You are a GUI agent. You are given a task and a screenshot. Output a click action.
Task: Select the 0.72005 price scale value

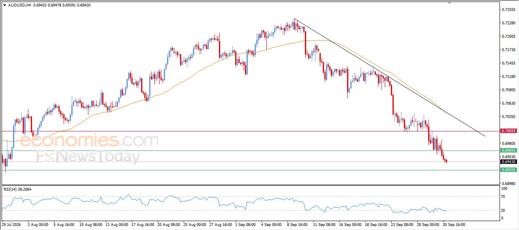[508, 36]
